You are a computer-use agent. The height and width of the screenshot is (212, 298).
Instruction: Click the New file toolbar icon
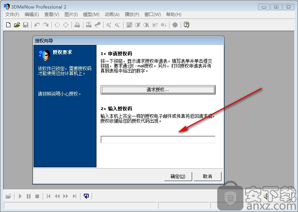coord(8,25)
